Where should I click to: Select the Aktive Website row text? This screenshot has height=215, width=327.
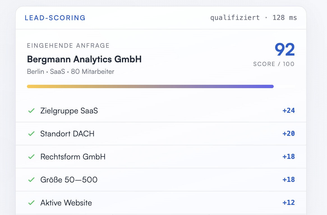(66, 202)
